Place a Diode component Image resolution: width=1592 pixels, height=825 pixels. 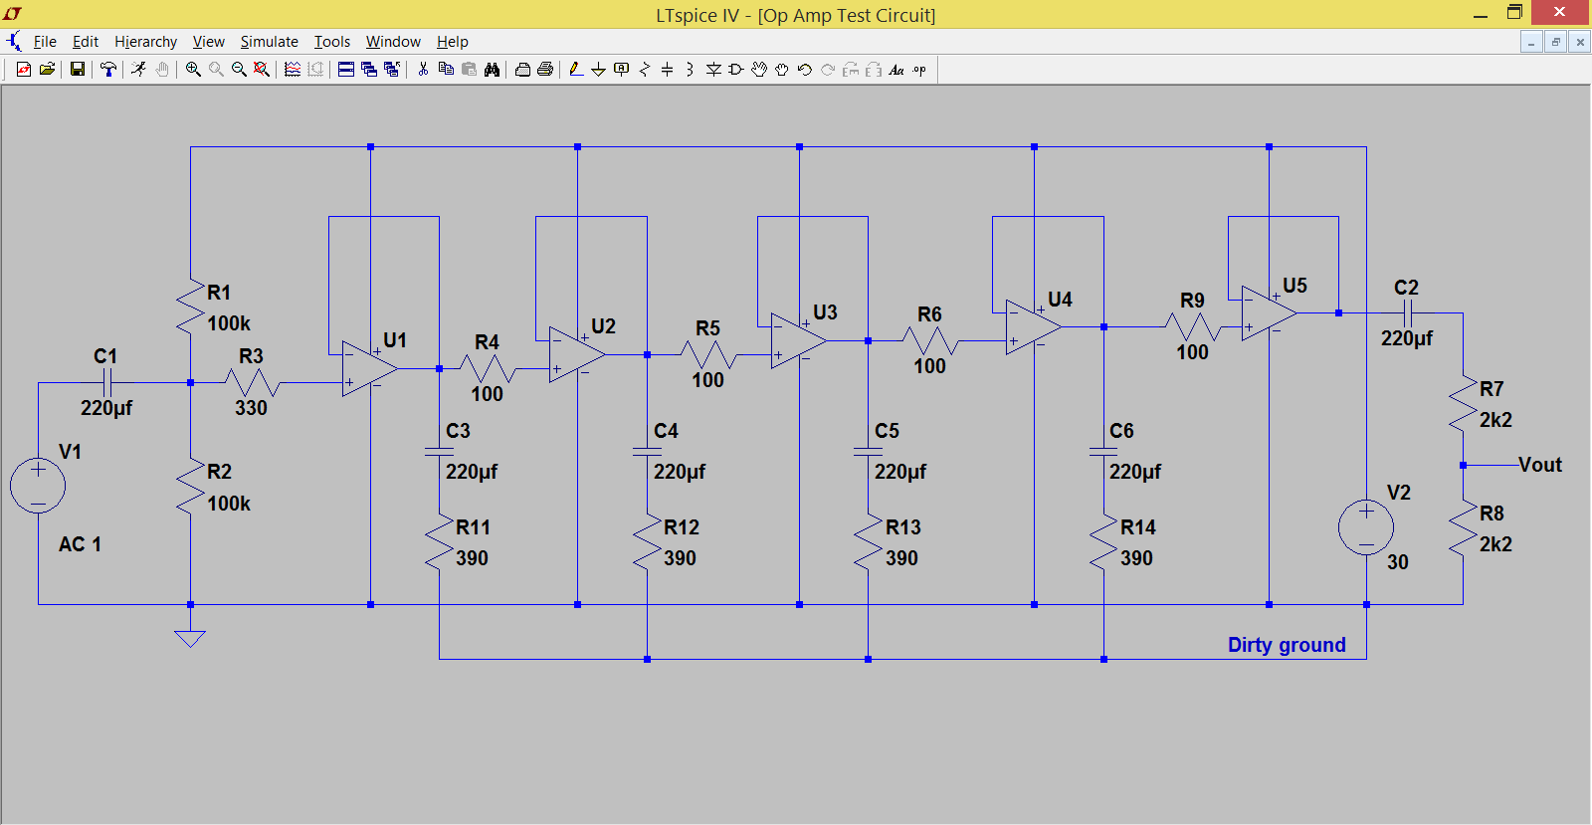713,69
